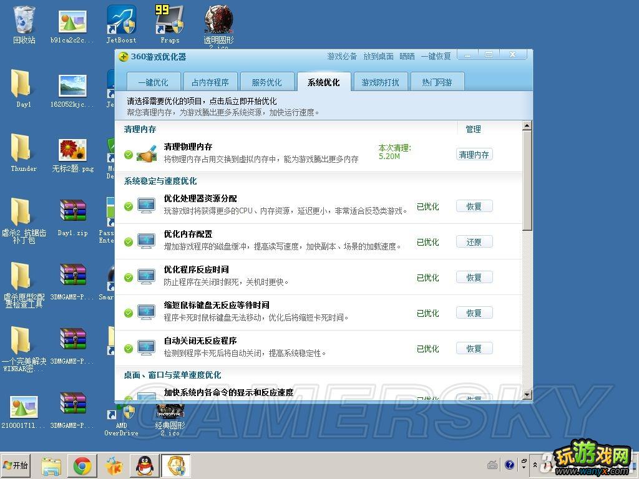Toggle the green check for 自动关闭无反应程序
The height and width of the screenshot is (479, 639).
[129, 349]
